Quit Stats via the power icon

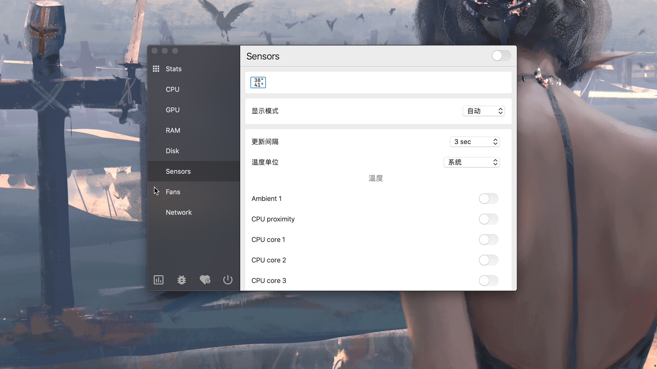pos(228,279)
